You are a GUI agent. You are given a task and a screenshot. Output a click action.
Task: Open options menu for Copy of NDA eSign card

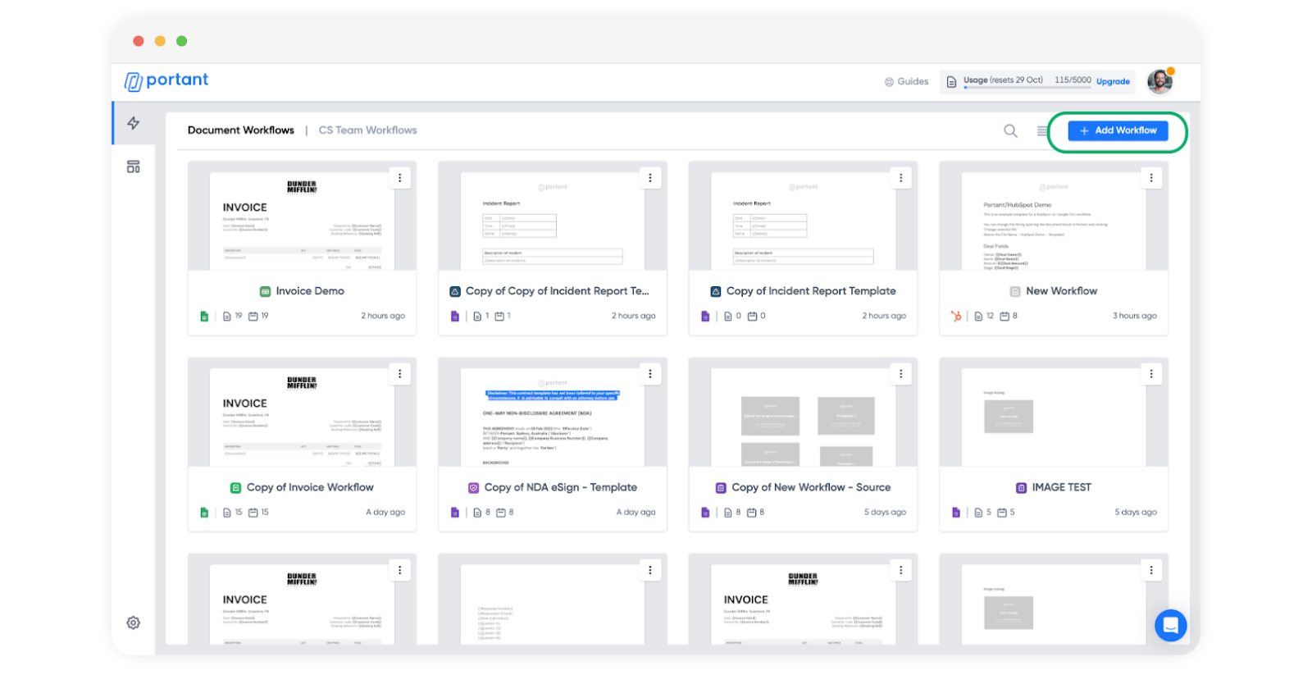(650, 374)
